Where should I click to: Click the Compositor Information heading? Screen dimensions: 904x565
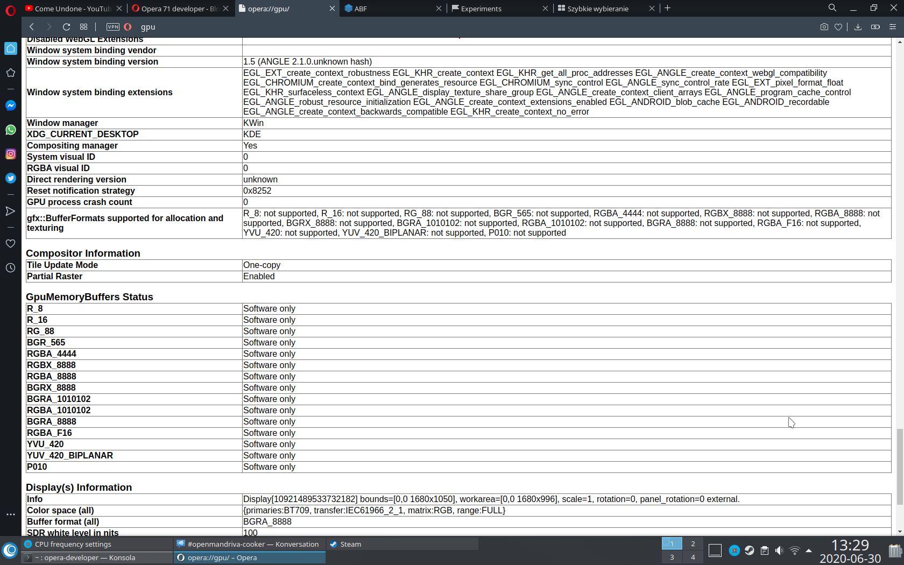(83, 253)
